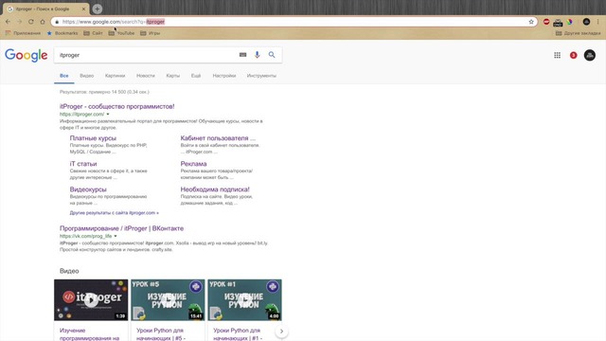
Task: Open the Инструменты search tools
Action: point(261,76)
